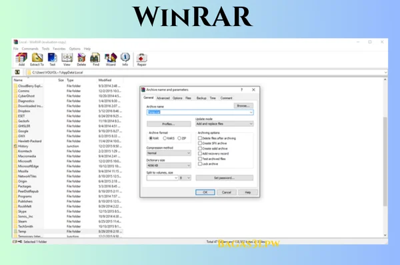Image resolution: width=400 pixels, height=265 pixels.
Task: Click the Cancel button
Action: [x=227, y=192]
